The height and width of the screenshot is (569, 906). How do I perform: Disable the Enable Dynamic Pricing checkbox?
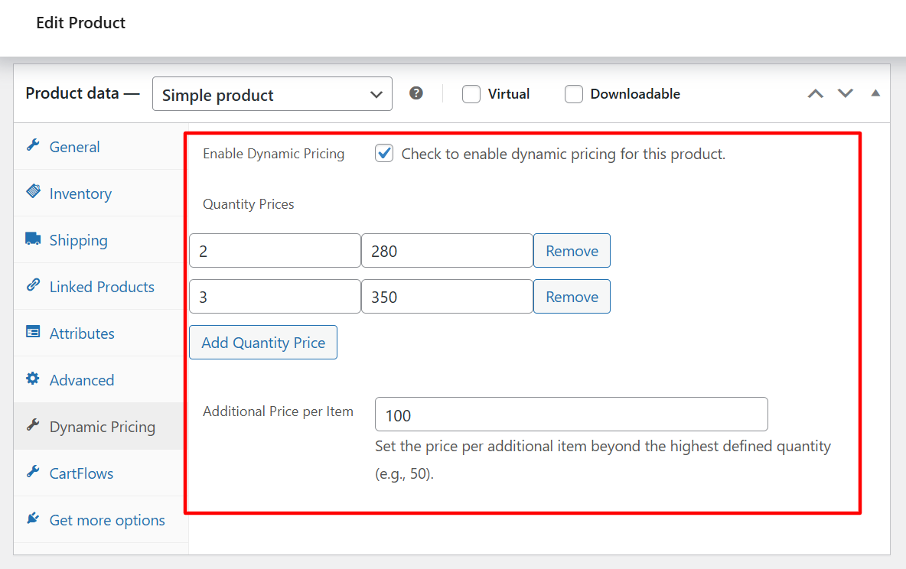(x=384, y=154)
